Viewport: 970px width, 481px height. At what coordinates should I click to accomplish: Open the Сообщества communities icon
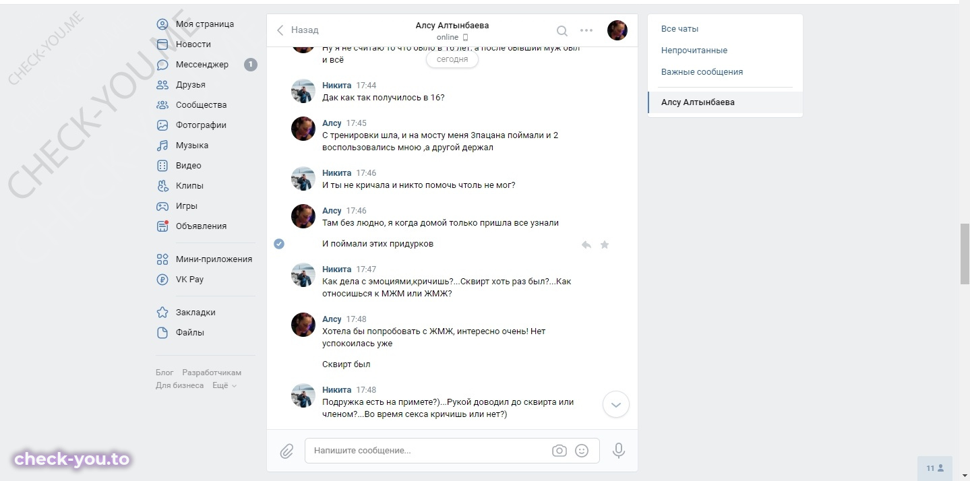click(x=162, y=105)
